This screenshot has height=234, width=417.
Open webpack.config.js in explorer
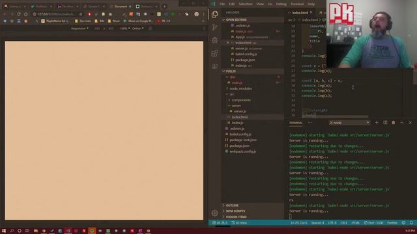click(243, 151)
